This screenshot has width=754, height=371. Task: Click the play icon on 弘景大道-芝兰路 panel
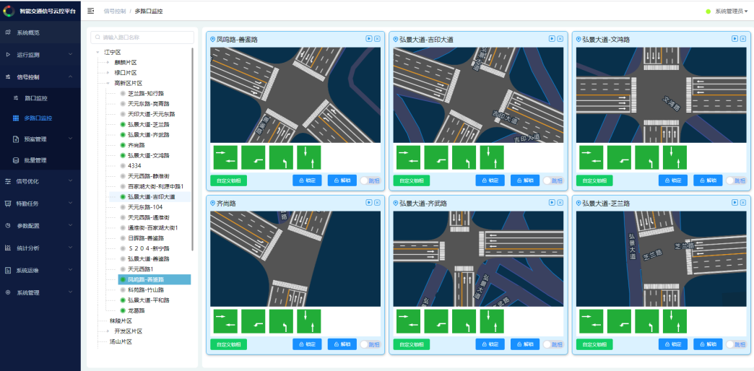tap(734, 204)
